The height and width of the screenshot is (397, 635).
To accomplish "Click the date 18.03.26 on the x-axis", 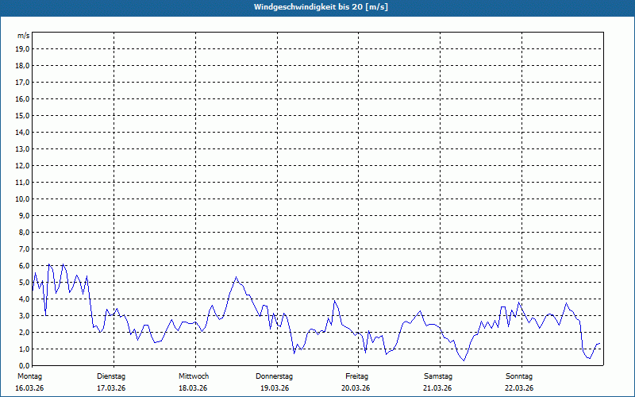I will (x=194, y=388).
